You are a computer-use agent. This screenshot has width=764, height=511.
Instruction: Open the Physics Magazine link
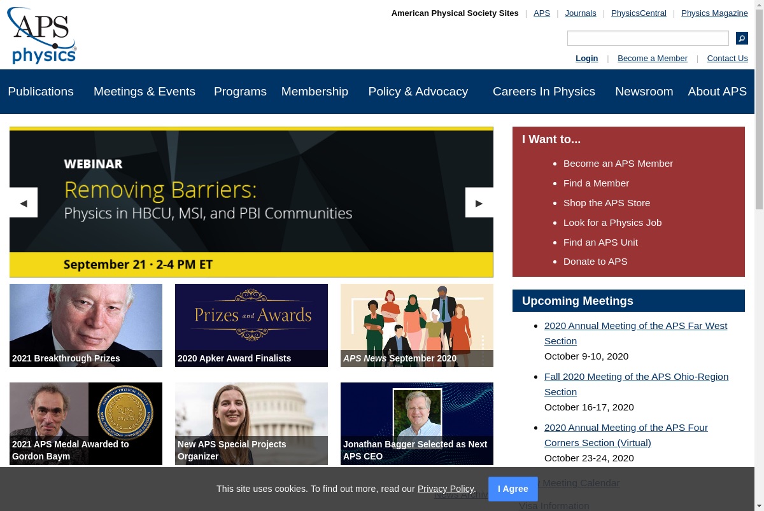714,13
